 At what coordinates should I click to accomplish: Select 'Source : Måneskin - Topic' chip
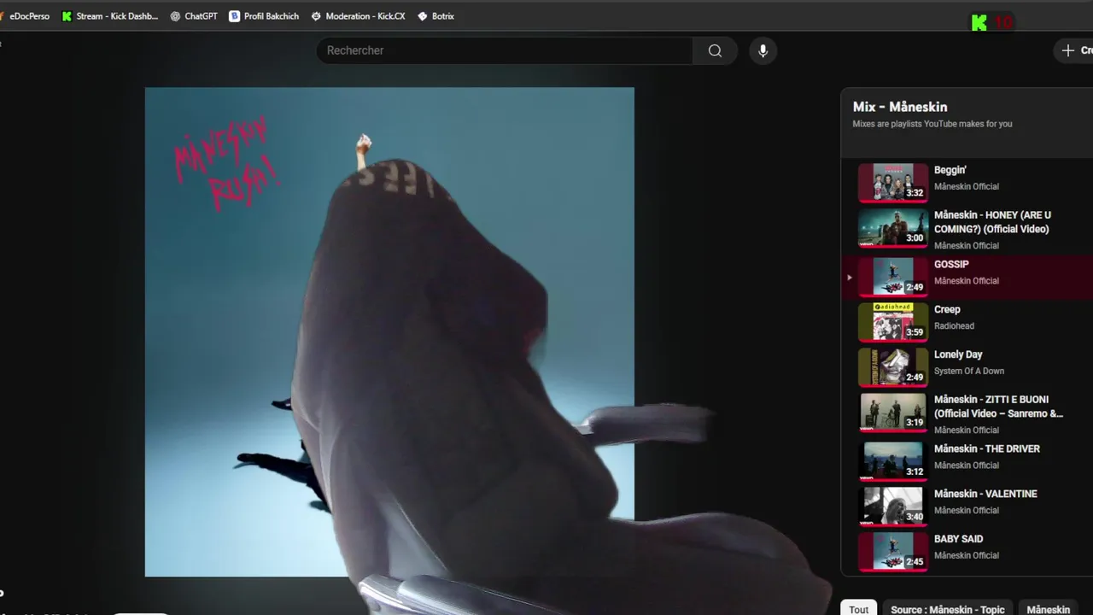coord(948,609)
